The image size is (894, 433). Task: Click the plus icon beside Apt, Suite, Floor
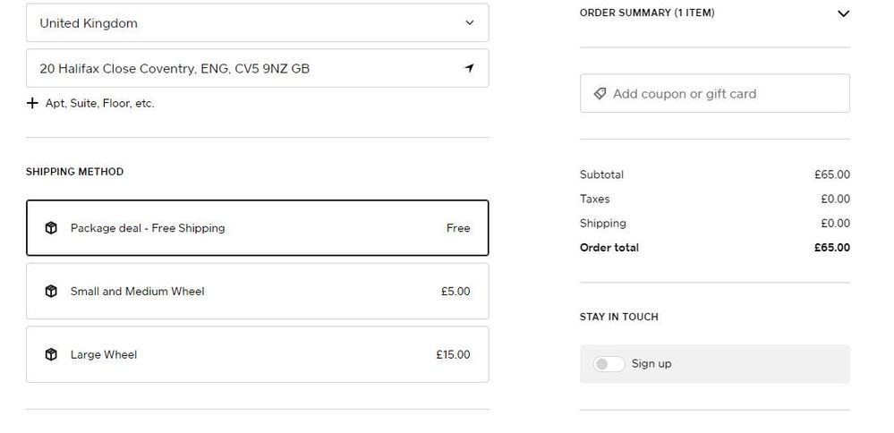[x=33, y=103]
